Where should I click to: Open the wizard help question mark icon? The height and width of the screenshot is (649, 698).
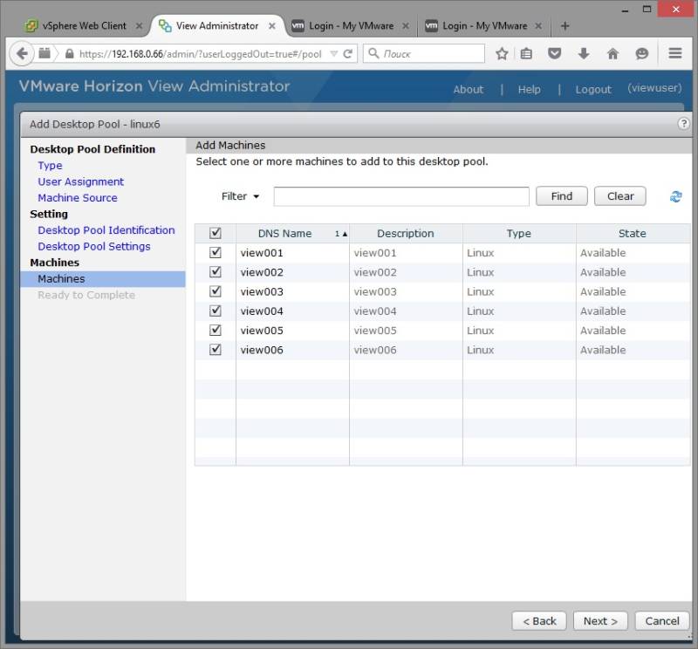pos(683,123)
